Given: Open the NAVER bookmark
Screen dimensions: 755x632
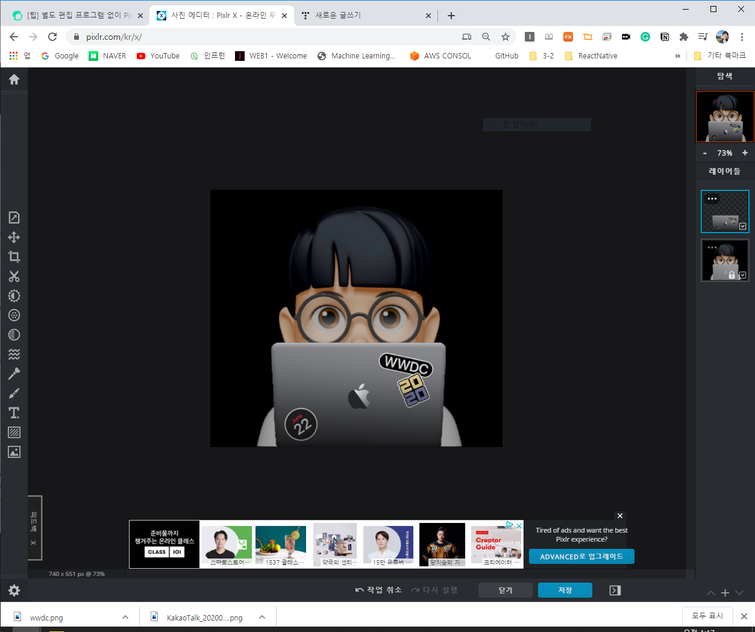Looking at the screenshot, I should [x=107, y=56].
